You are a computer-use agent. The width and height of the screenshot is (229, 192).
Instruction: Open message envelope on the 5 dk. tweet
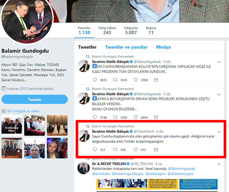pos(156,117)
